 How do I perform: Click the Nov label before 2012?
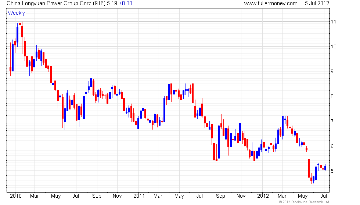pyautogui.click(x=241, y=196)
